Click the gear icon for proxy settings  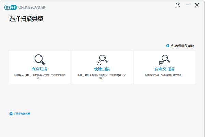pyautogui.click(x=11, y=113)
